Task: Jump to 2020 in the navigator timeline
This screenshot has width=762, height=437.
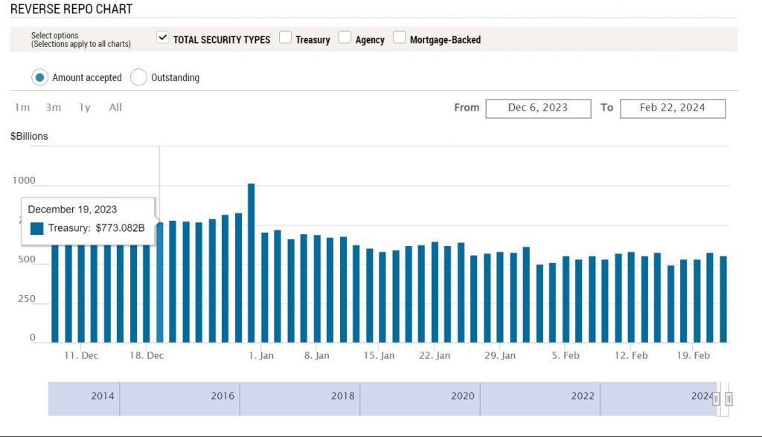Action: pos(462,397)
